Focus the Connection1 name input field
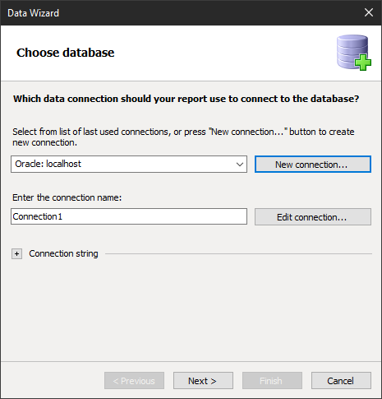Viewport: 382px width, 399px height. [129, 216]
